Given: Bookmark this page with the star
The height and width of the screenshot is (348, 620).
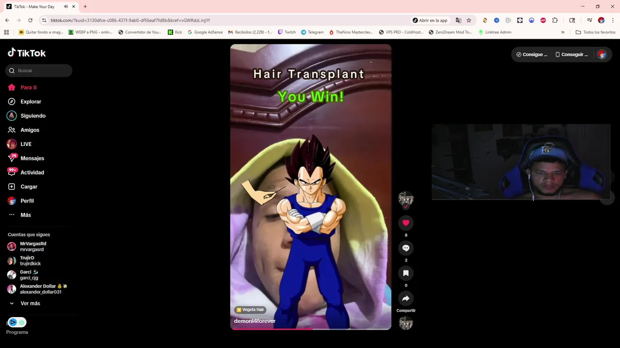Looking at the screenshot, I should tap(469, 20).
